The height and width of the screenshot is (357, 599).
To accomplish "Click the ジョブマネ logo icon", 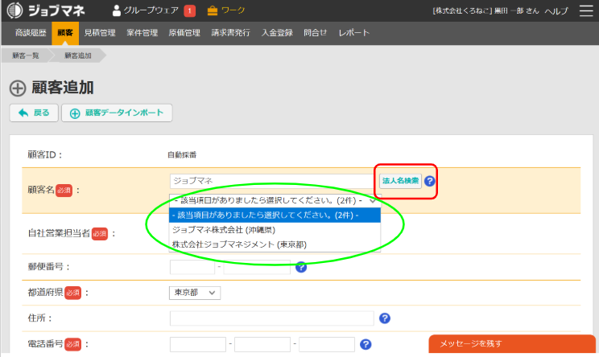I will 15,10.
